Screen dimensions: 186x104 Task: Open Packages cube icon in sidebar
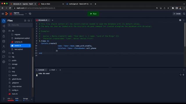(x=4, y=31)
